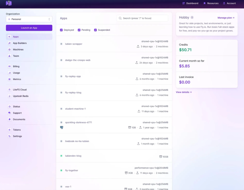Open Billing from the sidebar
Viewport: 244px width, 190px height.
pos(29,66)
